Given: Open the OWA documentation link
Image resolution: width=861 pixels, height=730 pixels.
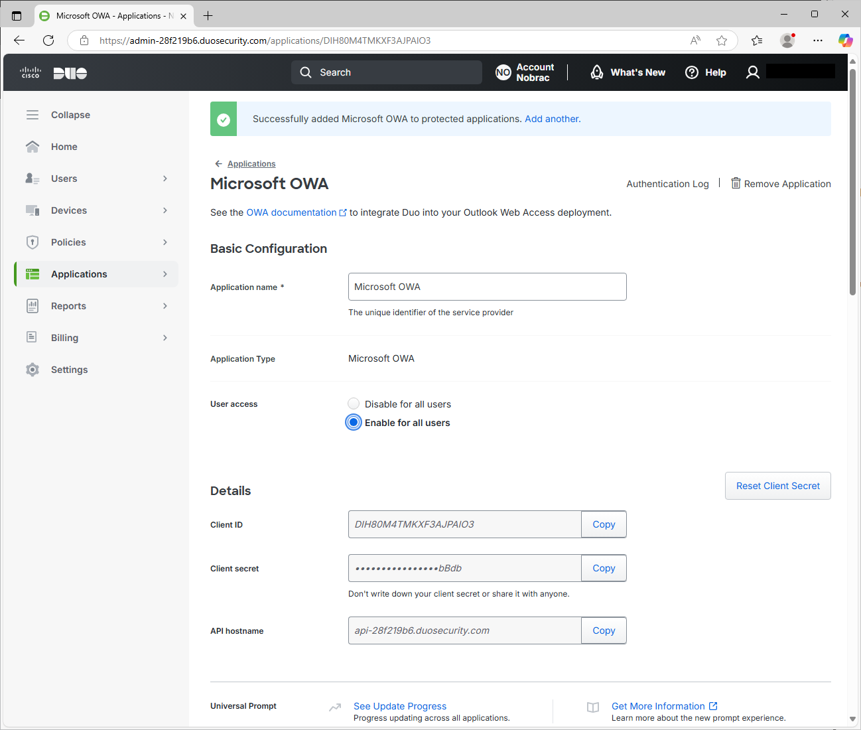Looking at the screenshot, I should tap(297, 212).
